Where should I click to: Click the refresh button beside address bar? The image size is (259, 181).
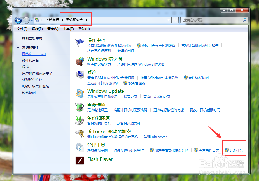click(x=175, y=20)
